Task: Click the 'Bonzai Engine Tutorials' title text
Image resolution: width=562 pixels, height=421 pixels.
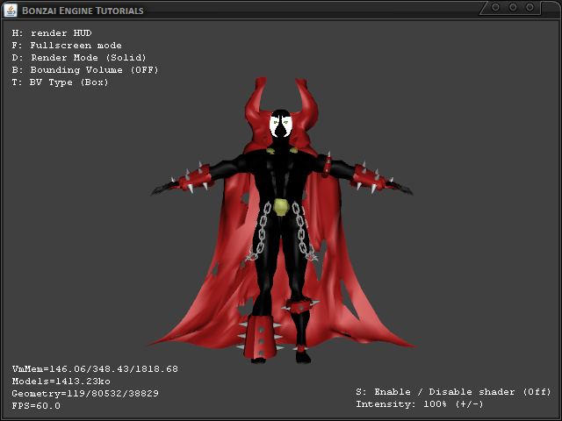Action: 84,10
